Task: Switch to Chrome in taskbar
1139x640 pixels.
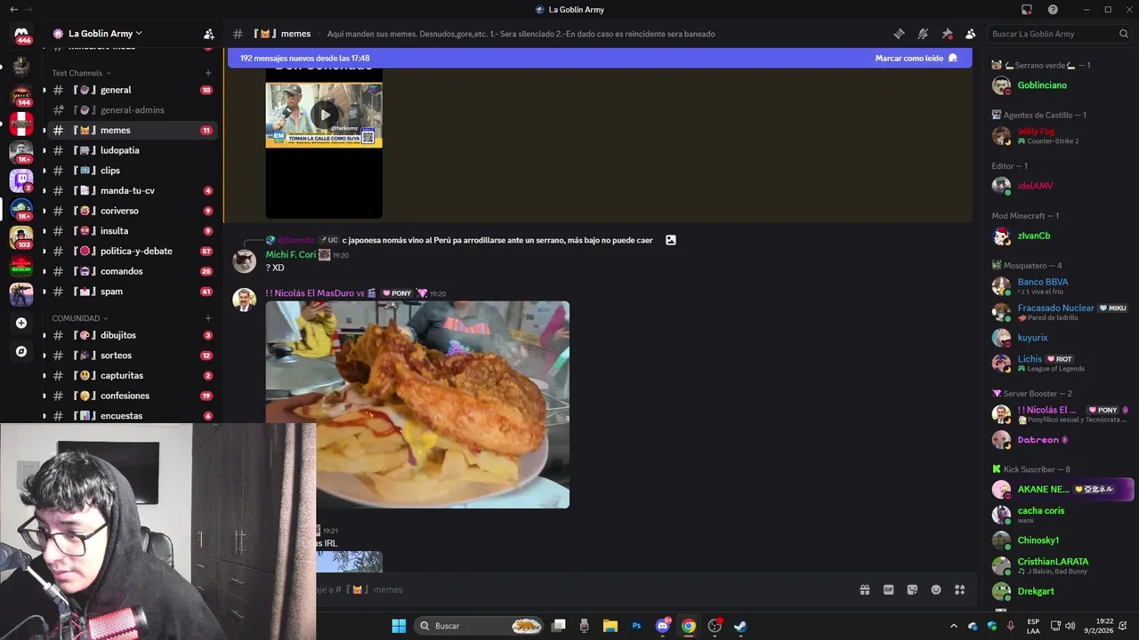Action: (688, 626)
